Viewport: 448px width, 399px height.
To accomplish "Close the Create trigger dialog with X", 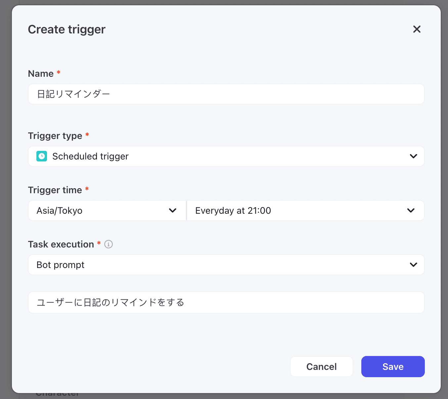I will coord(417,29).
